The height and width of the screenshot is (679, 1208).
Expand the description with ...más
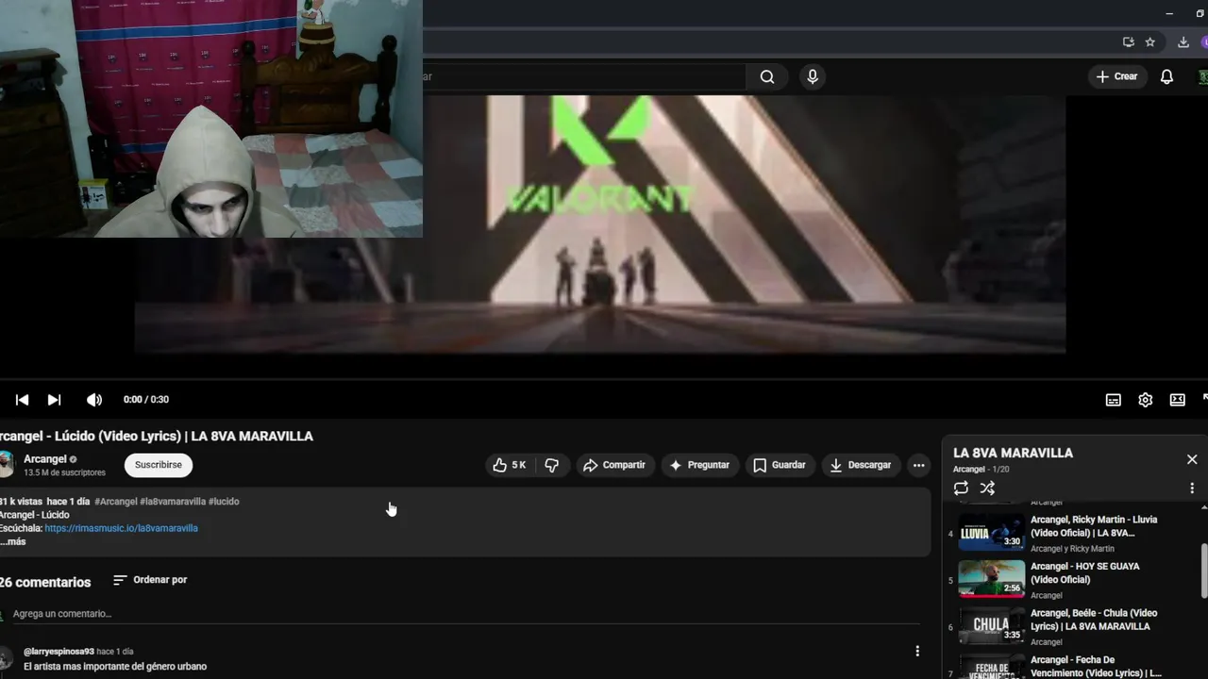[x=13, y=541]
